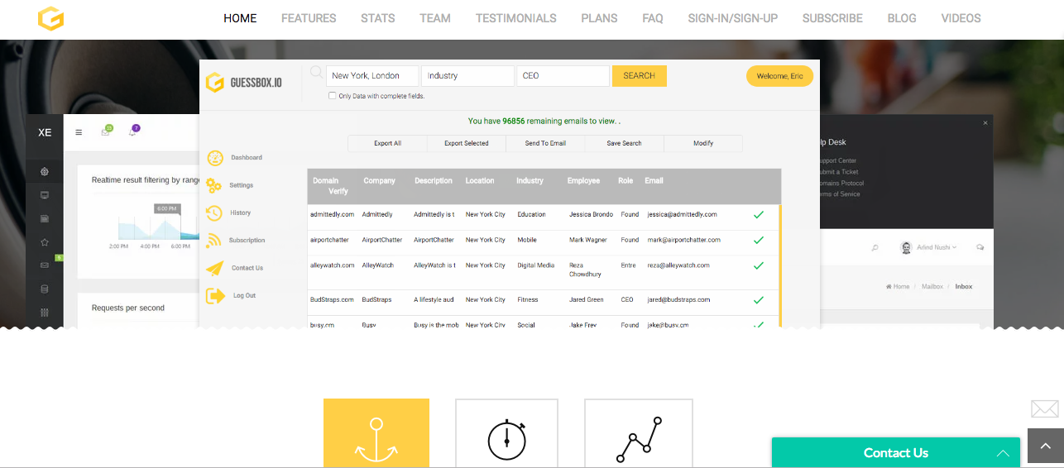This screenshot has height=468, width=1064.
Task: Click the Settings gears icon
Action: click(214, 185)
